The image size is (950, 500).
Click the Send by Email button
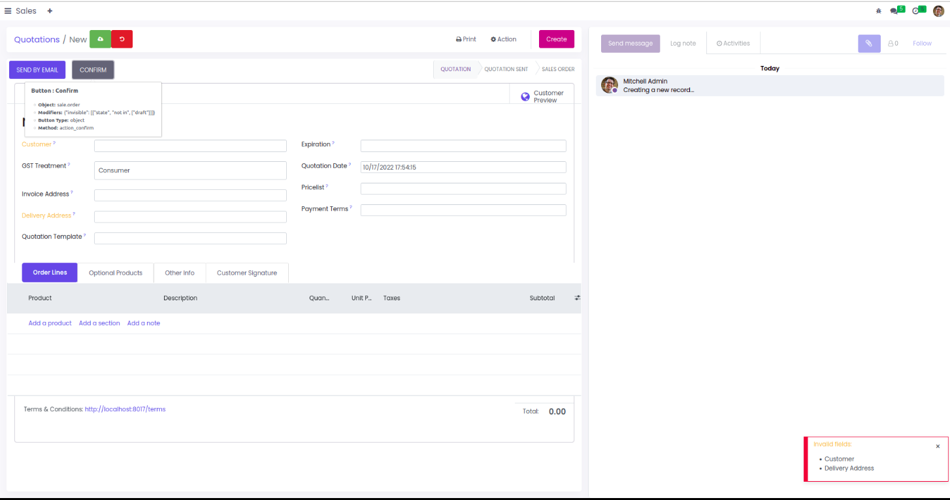pos(37,70)
